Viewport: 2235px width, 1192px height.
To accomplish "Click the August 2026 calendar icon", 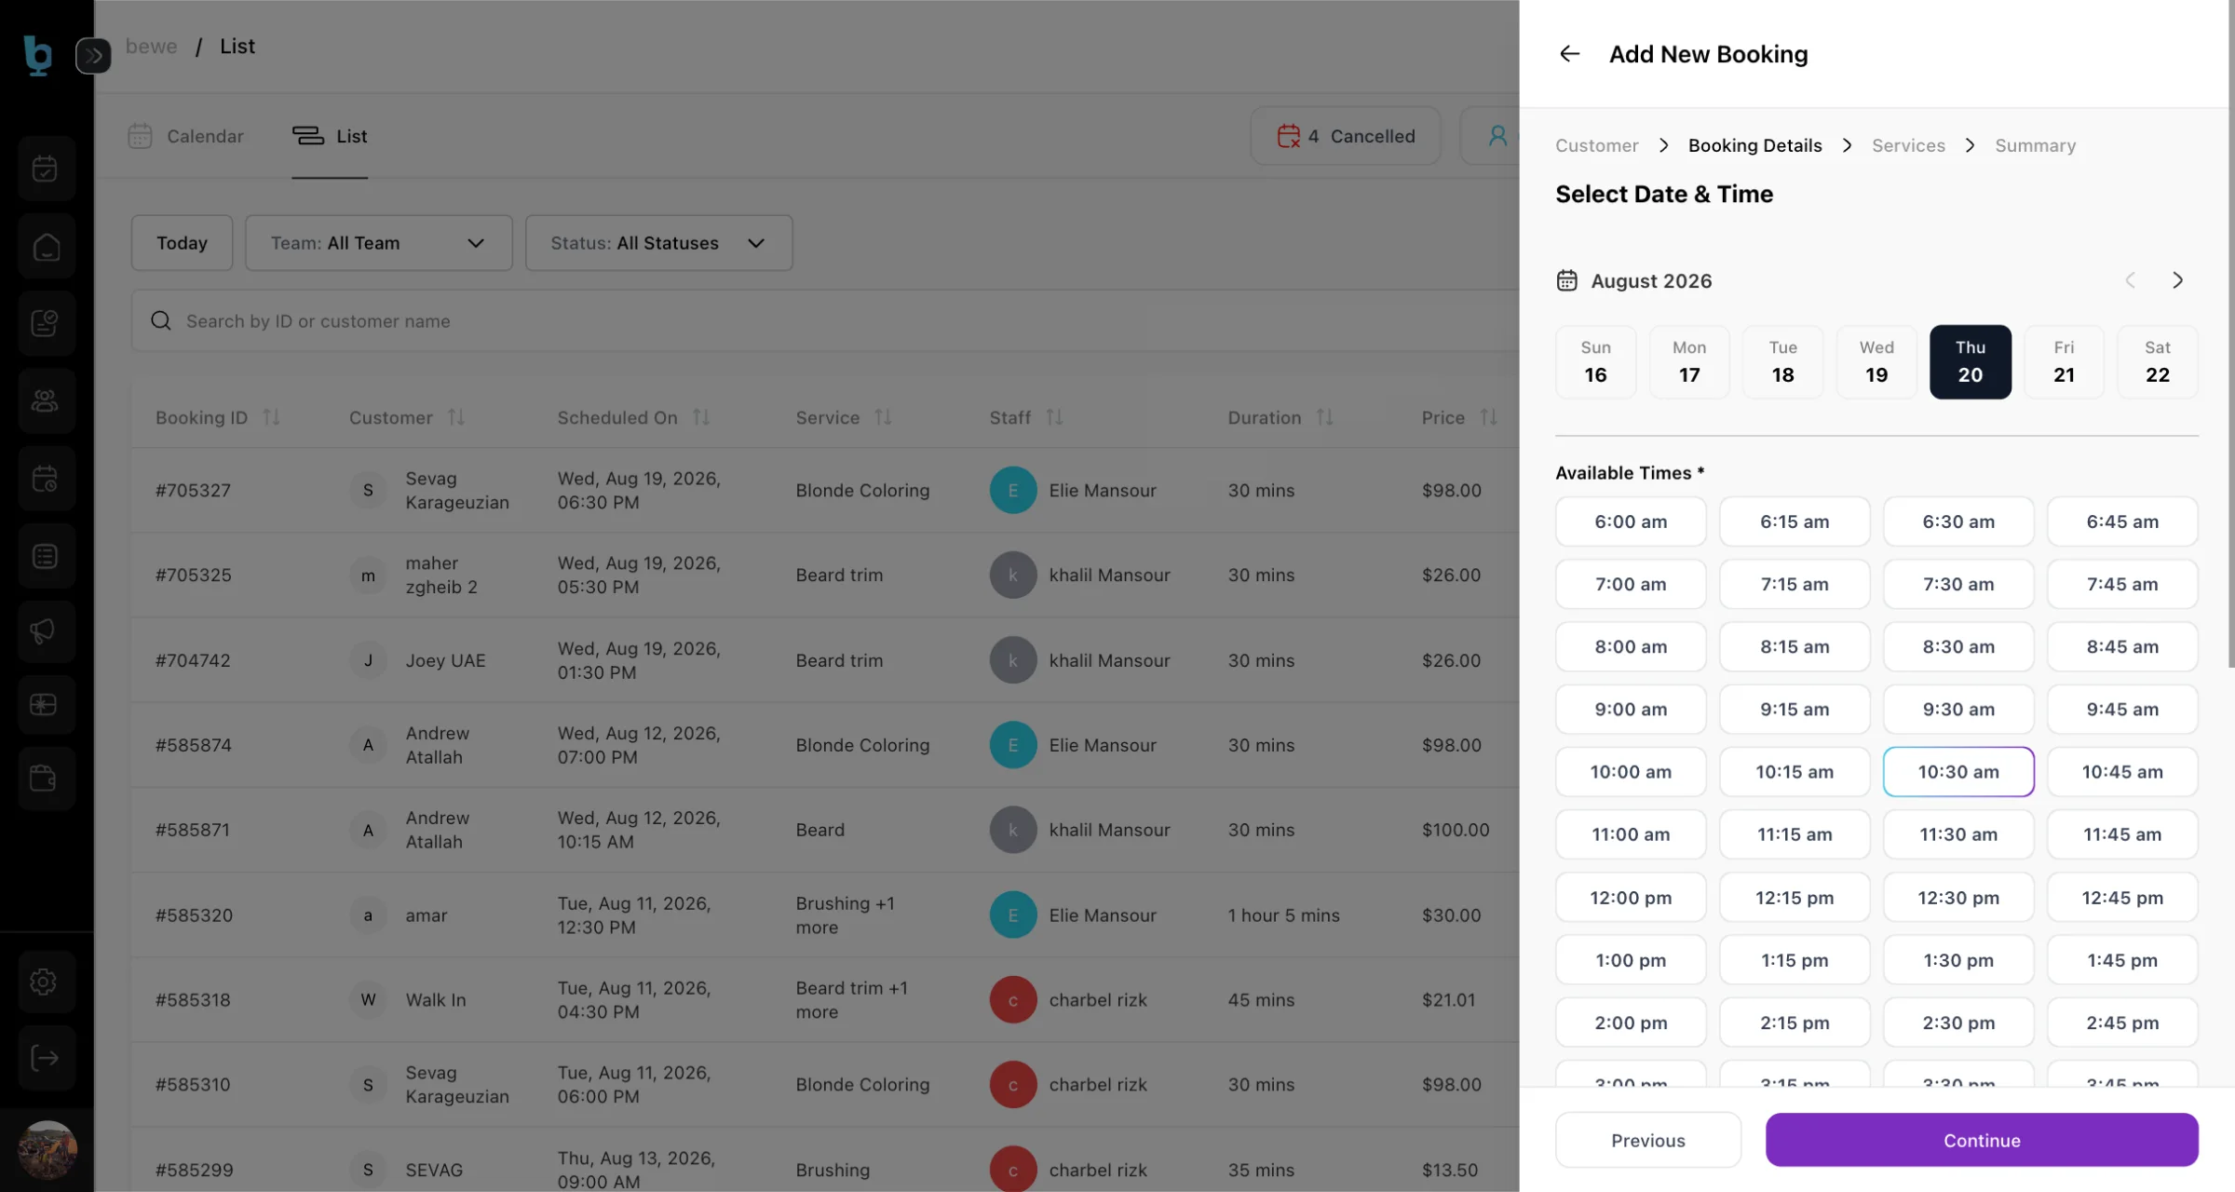I will pyautogui.click(x=1566, y=280).
